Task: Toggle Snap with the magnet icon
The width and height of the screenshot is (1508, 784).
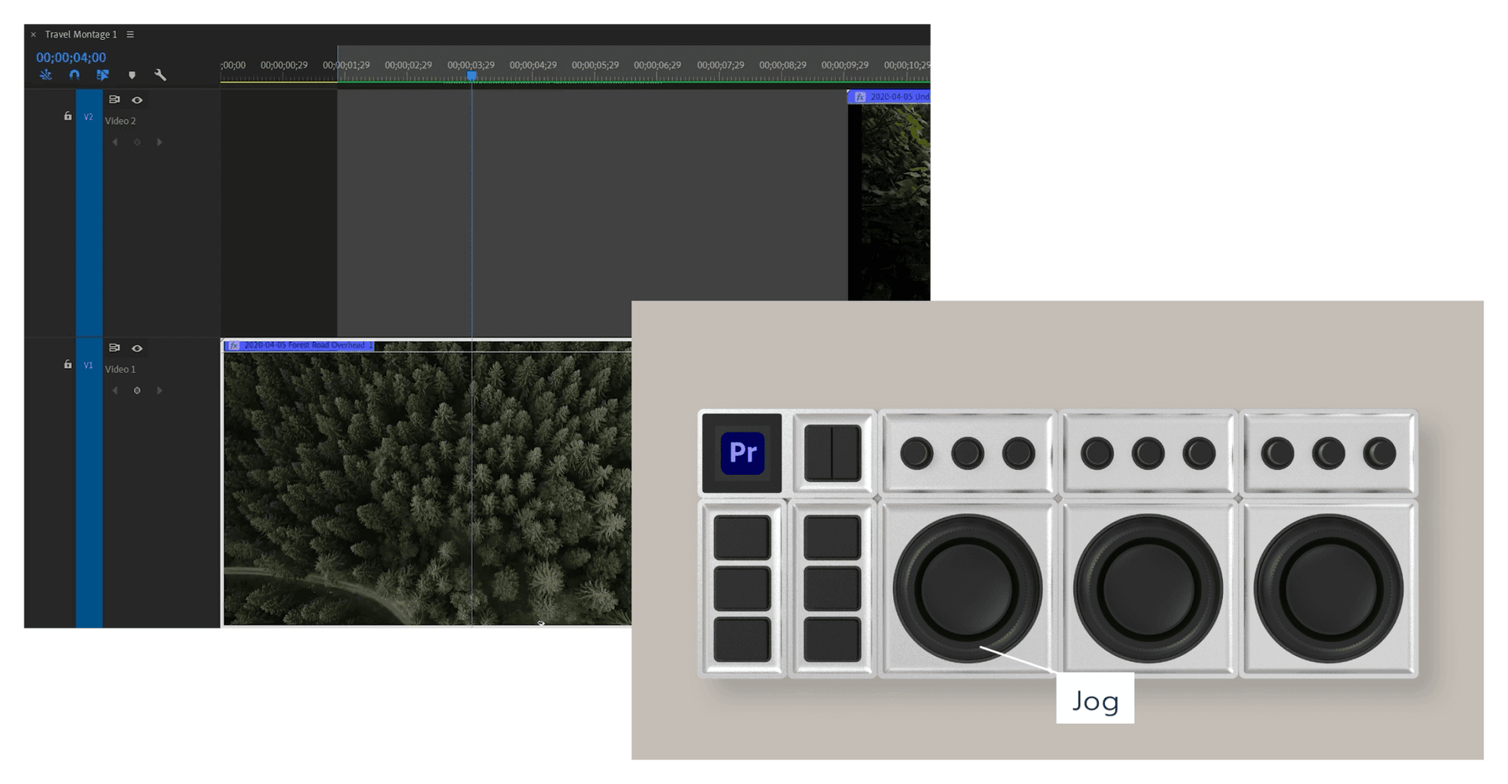Action: click(75, 75)
